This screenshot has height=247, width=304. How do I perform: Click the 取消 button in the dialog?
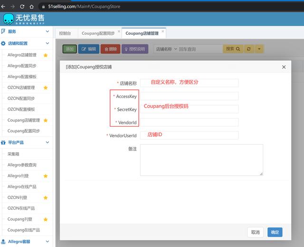coord(256,232)
